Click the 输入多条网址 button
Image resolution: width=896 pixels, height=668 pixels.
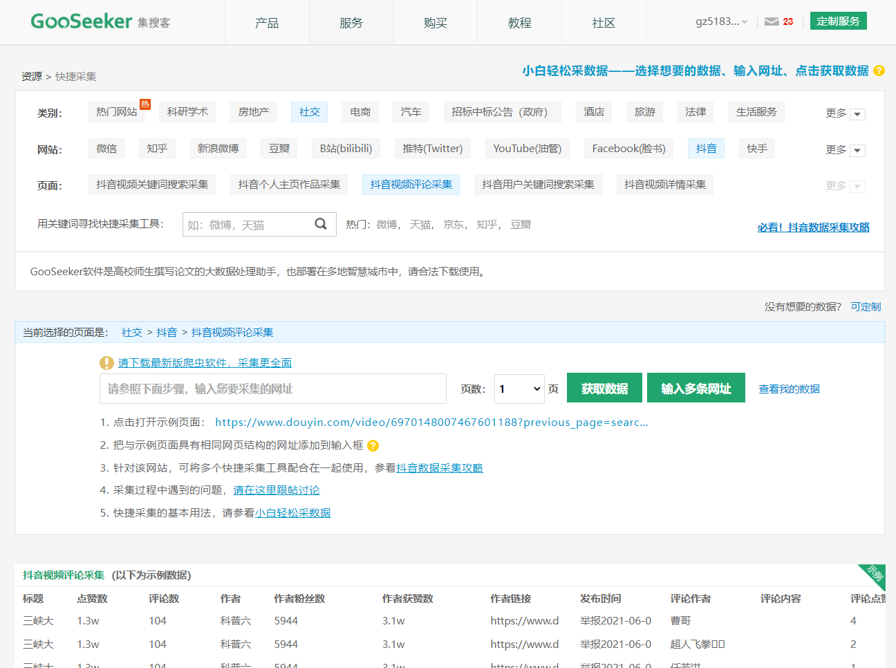[696, 388]
